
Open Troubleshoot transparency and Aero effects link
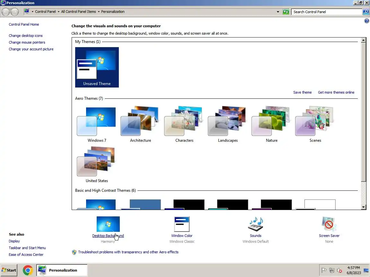[x=128, y=252]
